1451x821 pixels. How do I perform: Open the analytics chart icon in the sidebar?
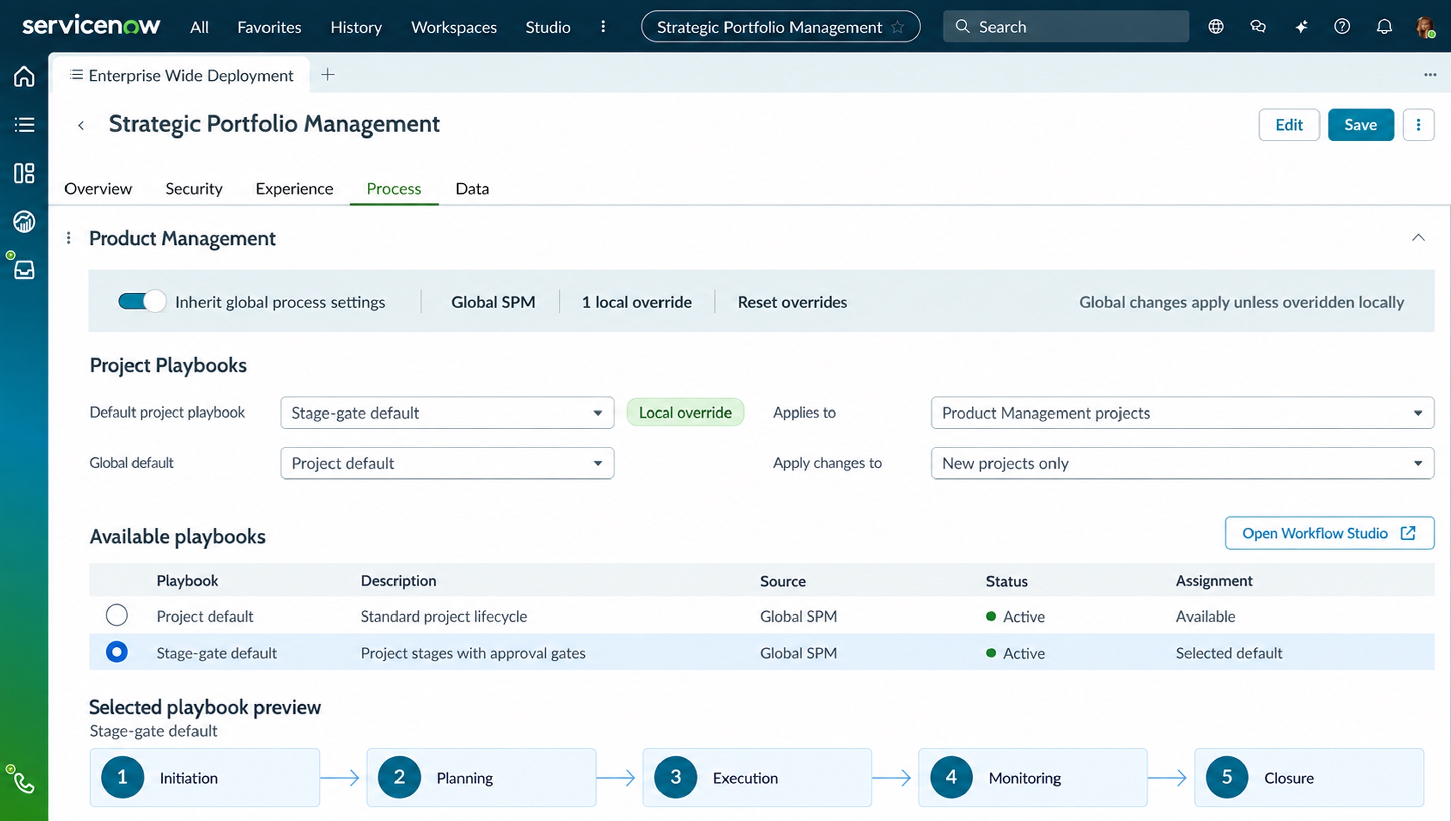24,222
